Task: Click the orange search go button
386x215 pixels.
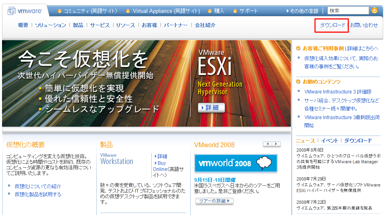Action: click(374, 10)
